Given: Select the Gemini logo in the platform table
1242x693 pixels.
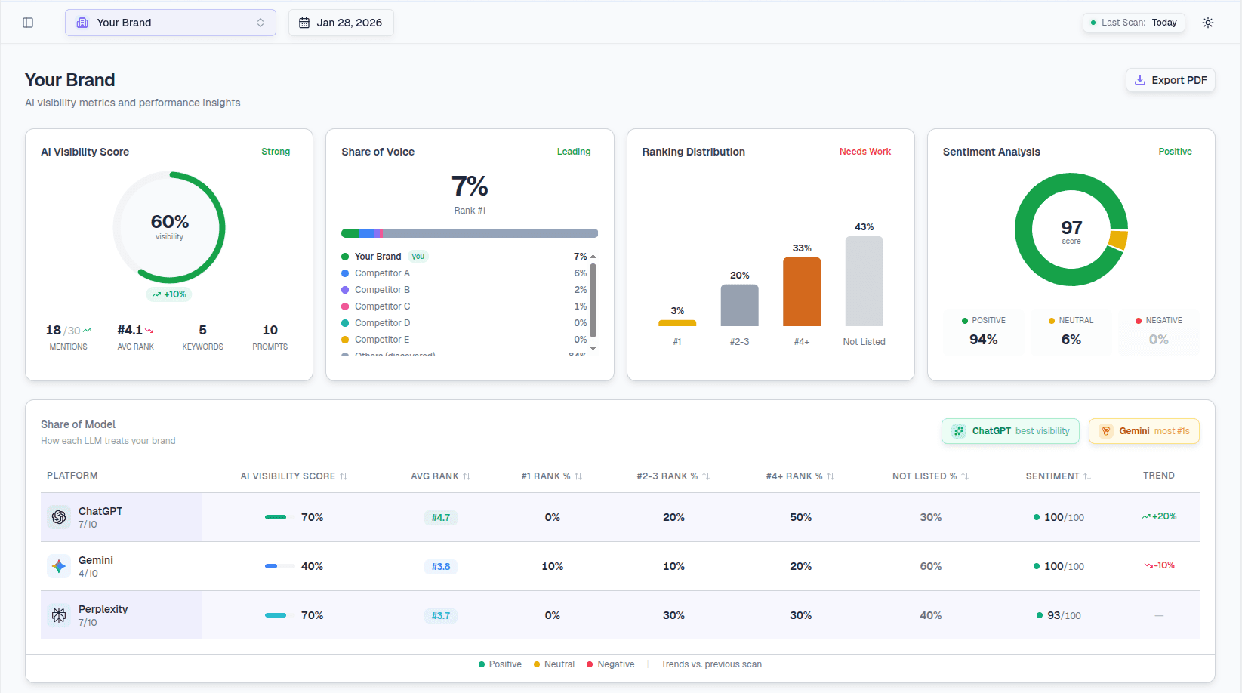Looking at the screenshot, I should pos(59,566).
